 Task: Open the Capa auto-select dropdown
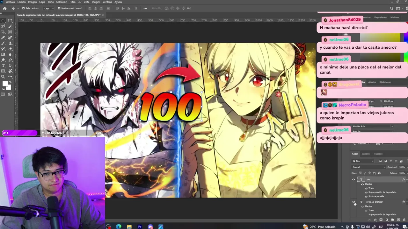(48, 8)
